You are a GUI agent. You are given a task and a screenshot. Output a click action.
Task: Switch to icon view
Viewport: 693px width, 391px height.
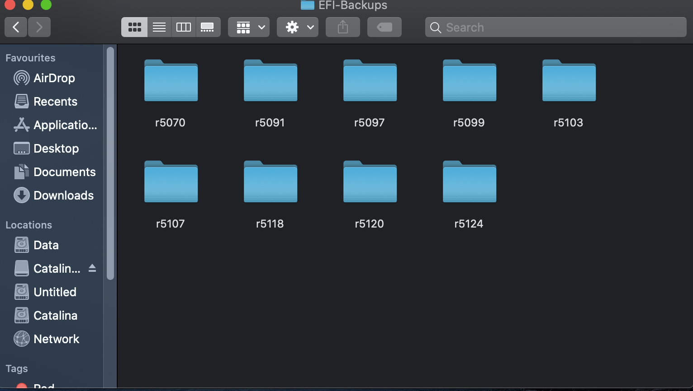tap(134, 27)
